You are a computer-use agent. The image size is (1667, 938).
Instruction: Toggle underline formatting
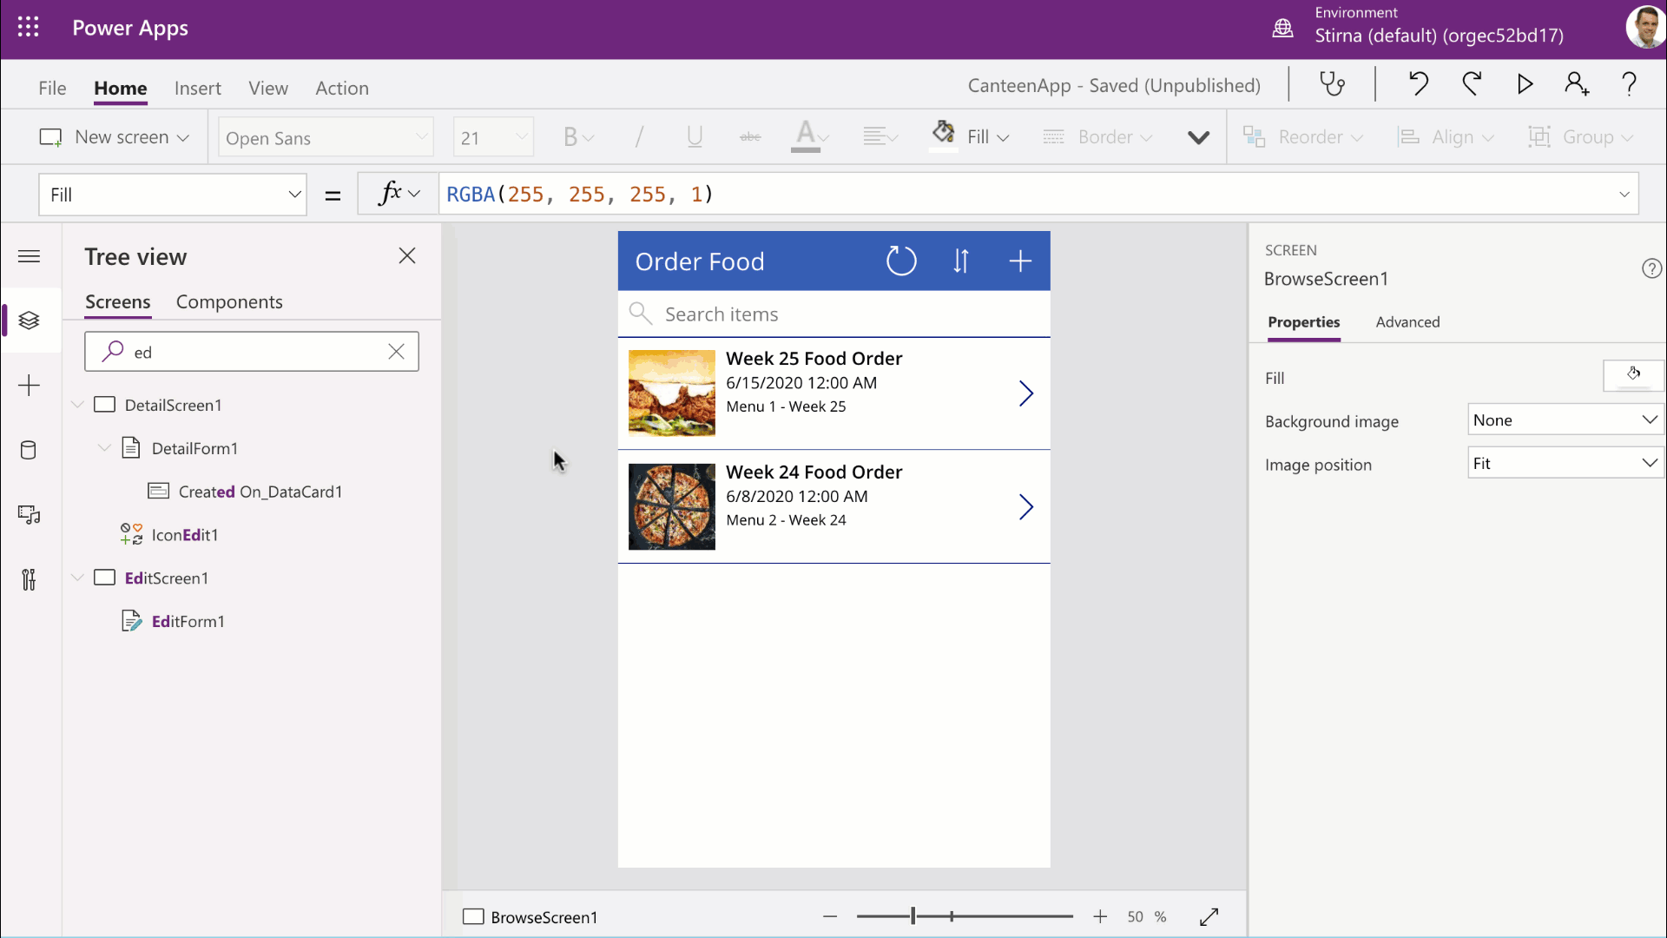(695, 137)
